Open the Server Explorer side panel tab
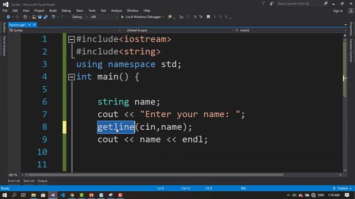 pyautogui.click(x=4, y=46)
